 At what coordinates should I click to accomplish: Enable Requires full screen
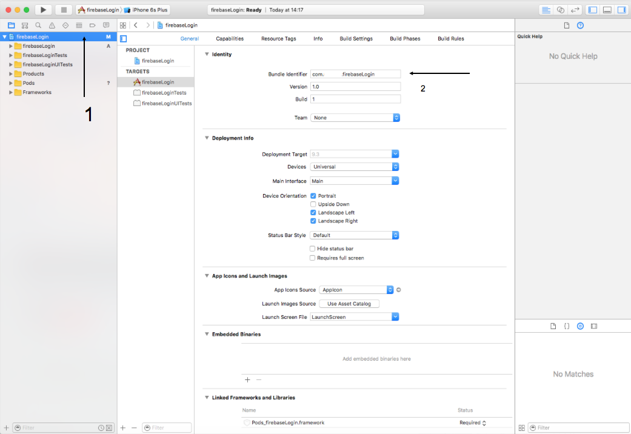click(x=312, y=258)
